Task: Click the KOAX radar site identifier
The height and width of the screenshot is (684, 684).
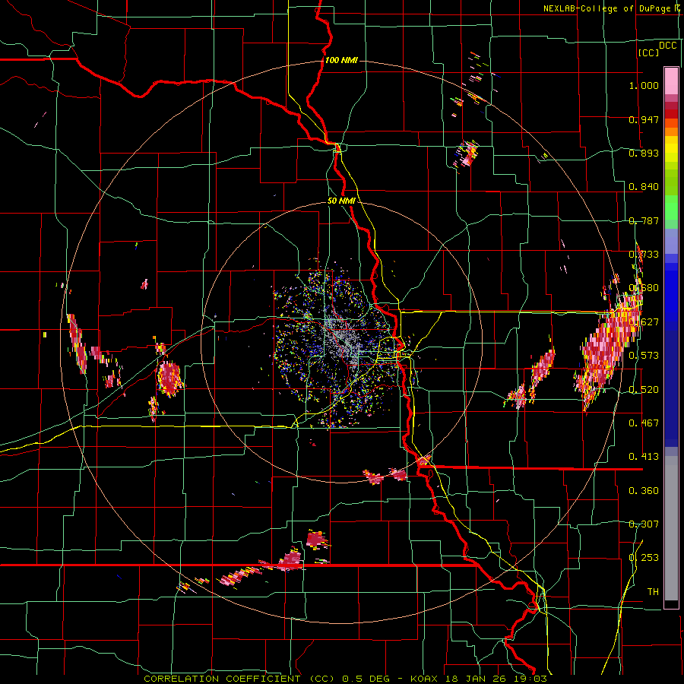Action: coord(424,679)
